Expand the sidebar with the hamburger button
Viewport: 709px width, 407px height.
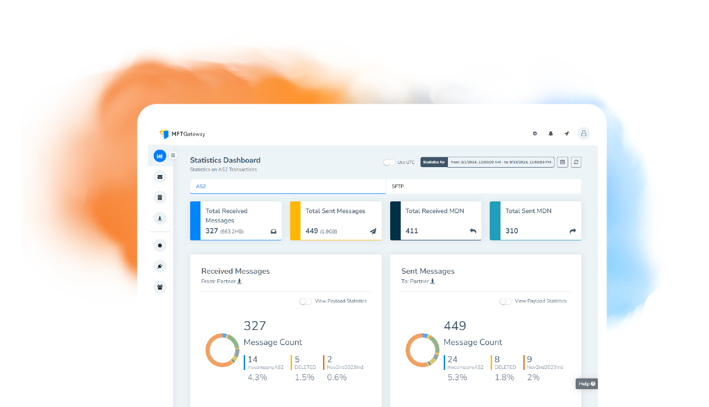point(173,155)
